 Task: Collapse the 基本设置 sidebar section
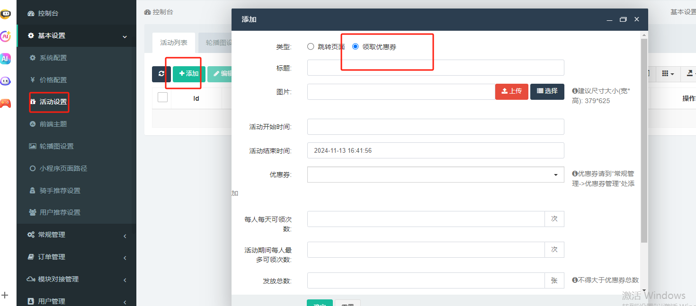click(76, 35)
